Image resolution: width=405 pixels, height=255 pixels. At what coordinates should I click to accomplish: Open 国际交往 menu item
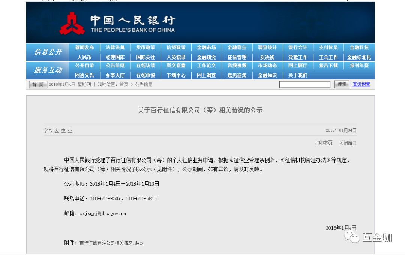145,57
